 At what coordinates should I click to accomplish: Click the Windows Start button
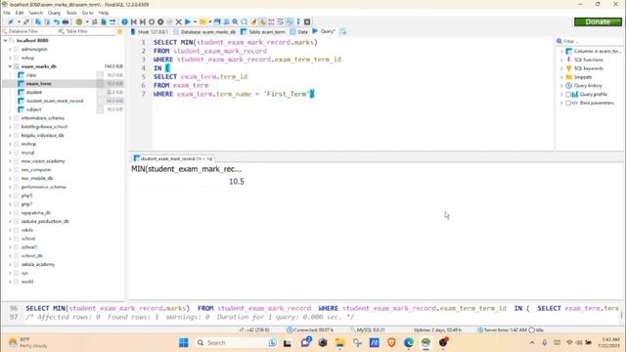pyautogui.click(x=184, y=342)
